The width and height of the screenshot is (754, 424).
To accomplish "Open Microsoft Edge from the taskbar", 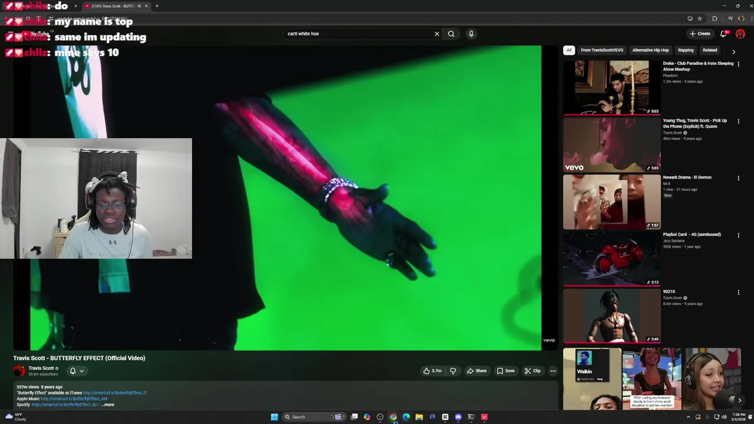I will [x=406, y=417].
